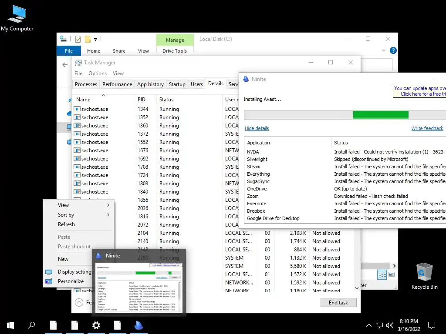Switch to the Performance tab

tap(117, 84)
